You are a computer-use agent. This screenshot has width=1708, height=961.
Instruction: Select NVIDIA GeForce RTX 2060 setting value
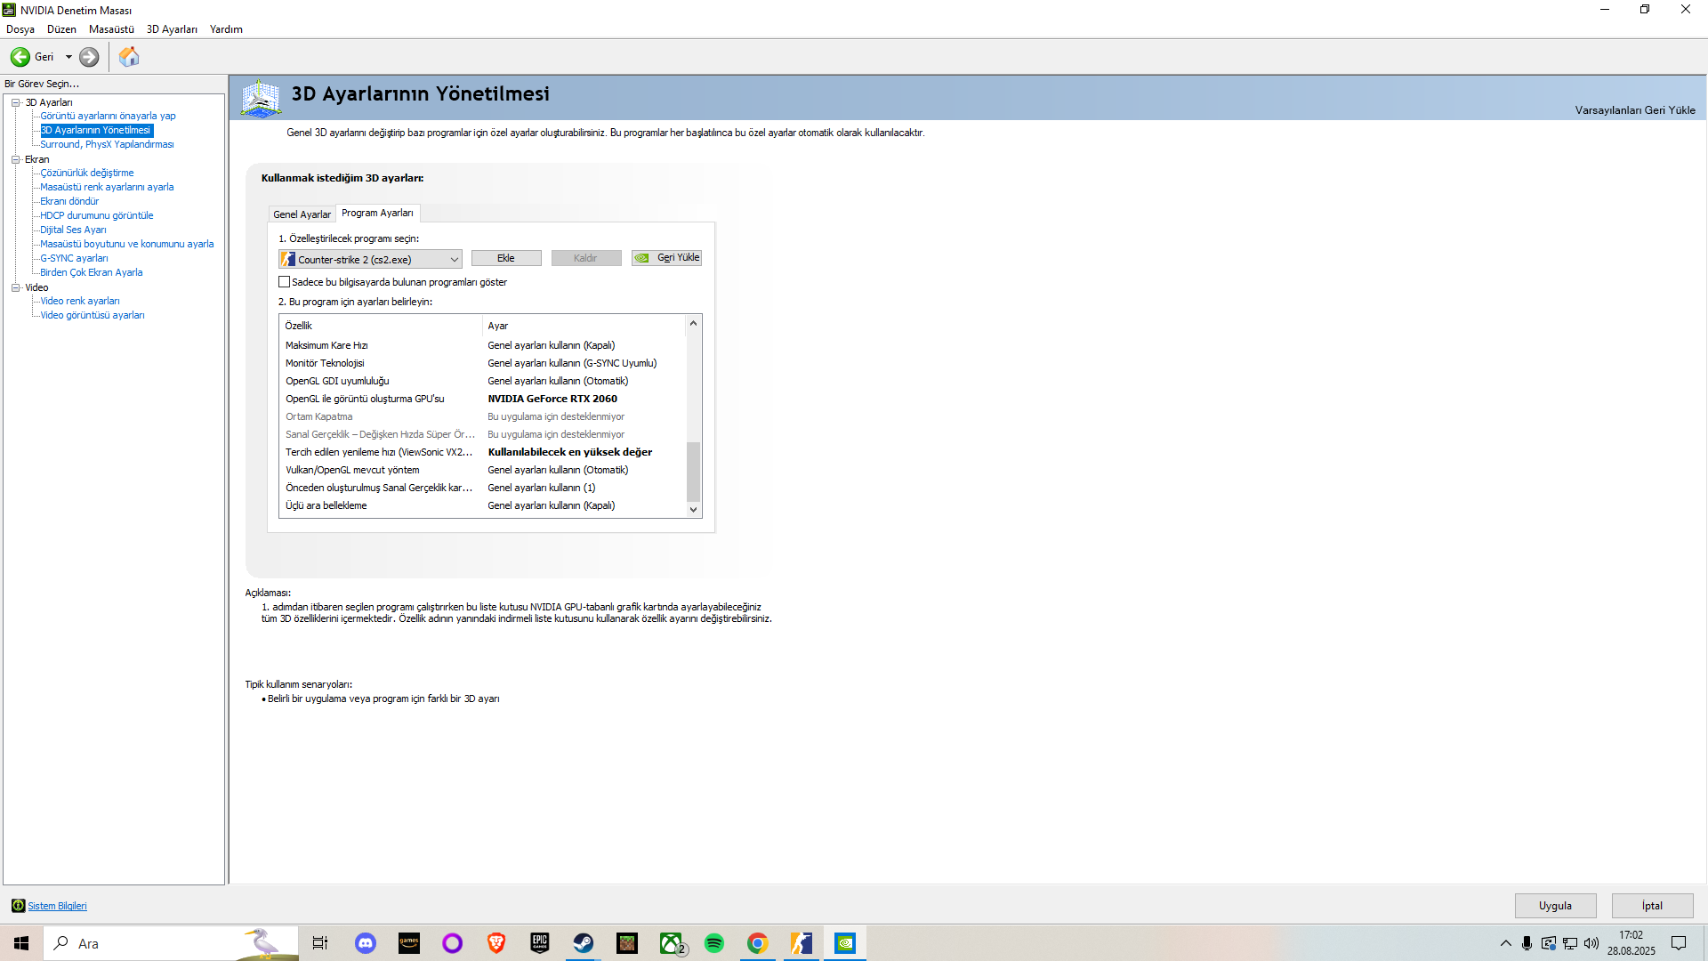coord(552,399)
